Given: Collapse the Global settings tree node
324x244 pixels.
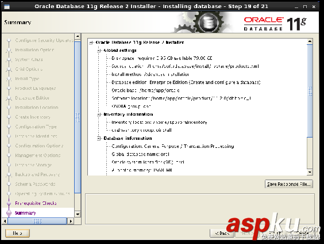Looking at the screenshot, I should 99,51.
